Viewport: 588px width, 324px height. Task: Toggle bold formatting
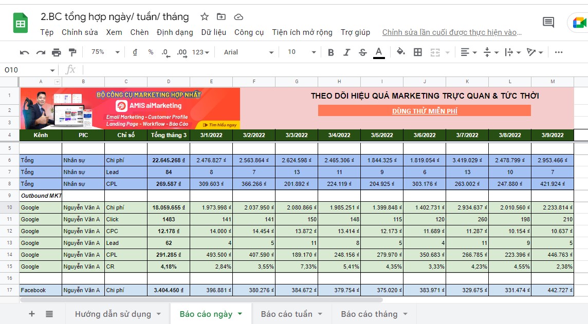[331, 52]
